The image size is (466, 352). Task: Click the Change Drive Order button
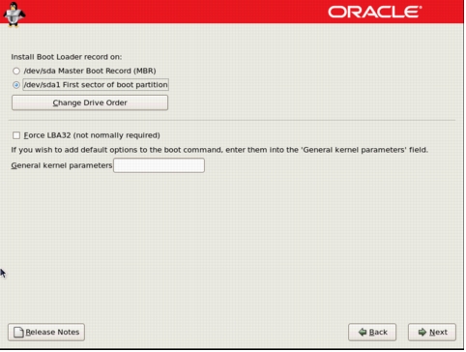click(90, 103)
